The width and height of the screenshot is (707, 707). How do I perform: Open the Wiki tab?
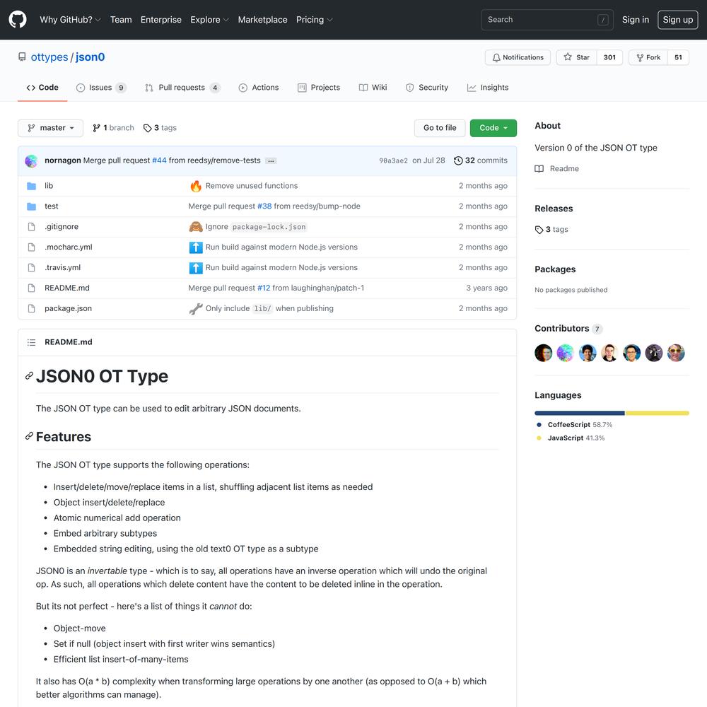click(373, 88)
